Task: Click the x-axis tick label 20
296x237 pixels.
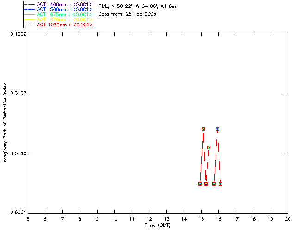Action: (288, 219)
